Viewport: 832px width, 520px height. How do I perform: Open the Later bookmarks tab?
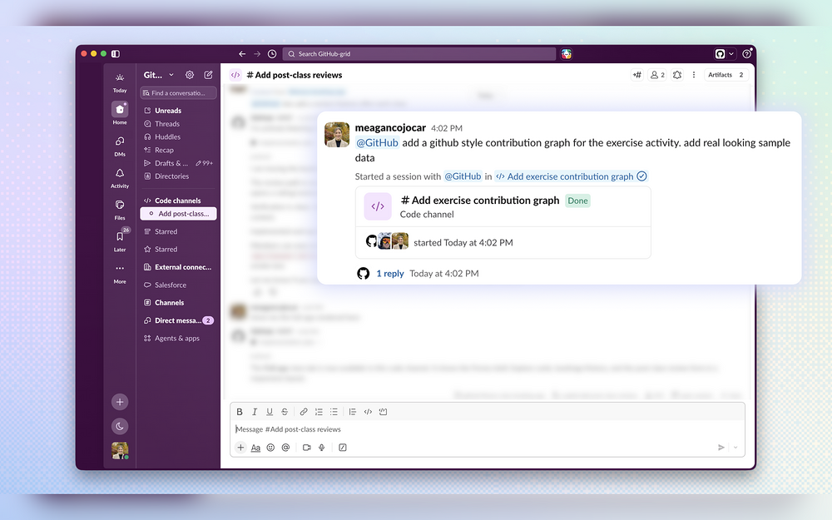point(120,240)
